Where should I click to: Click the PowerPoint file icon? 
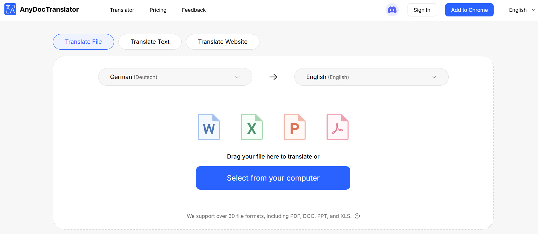[x=295, y=127]
